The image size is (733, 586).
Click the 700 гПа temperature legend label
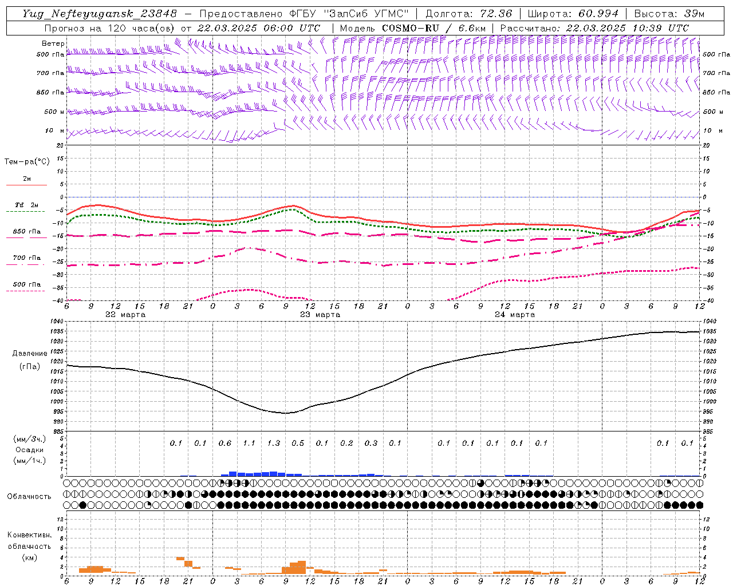26,258
